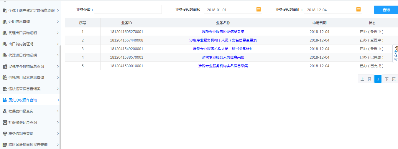Click the 业务类型 input field
398x149 pixels.
[128, 9]
